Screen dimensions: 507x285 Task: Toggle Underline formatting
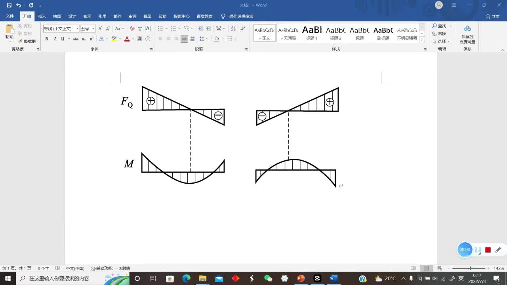tap(62, 39)
